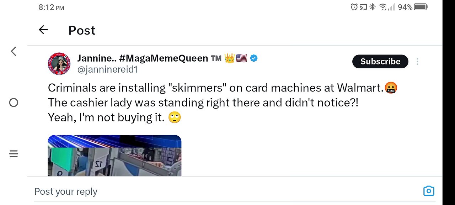Open Jannine's profile avatar picture
This screenshot has height=205, width=455.
point(59,64)
